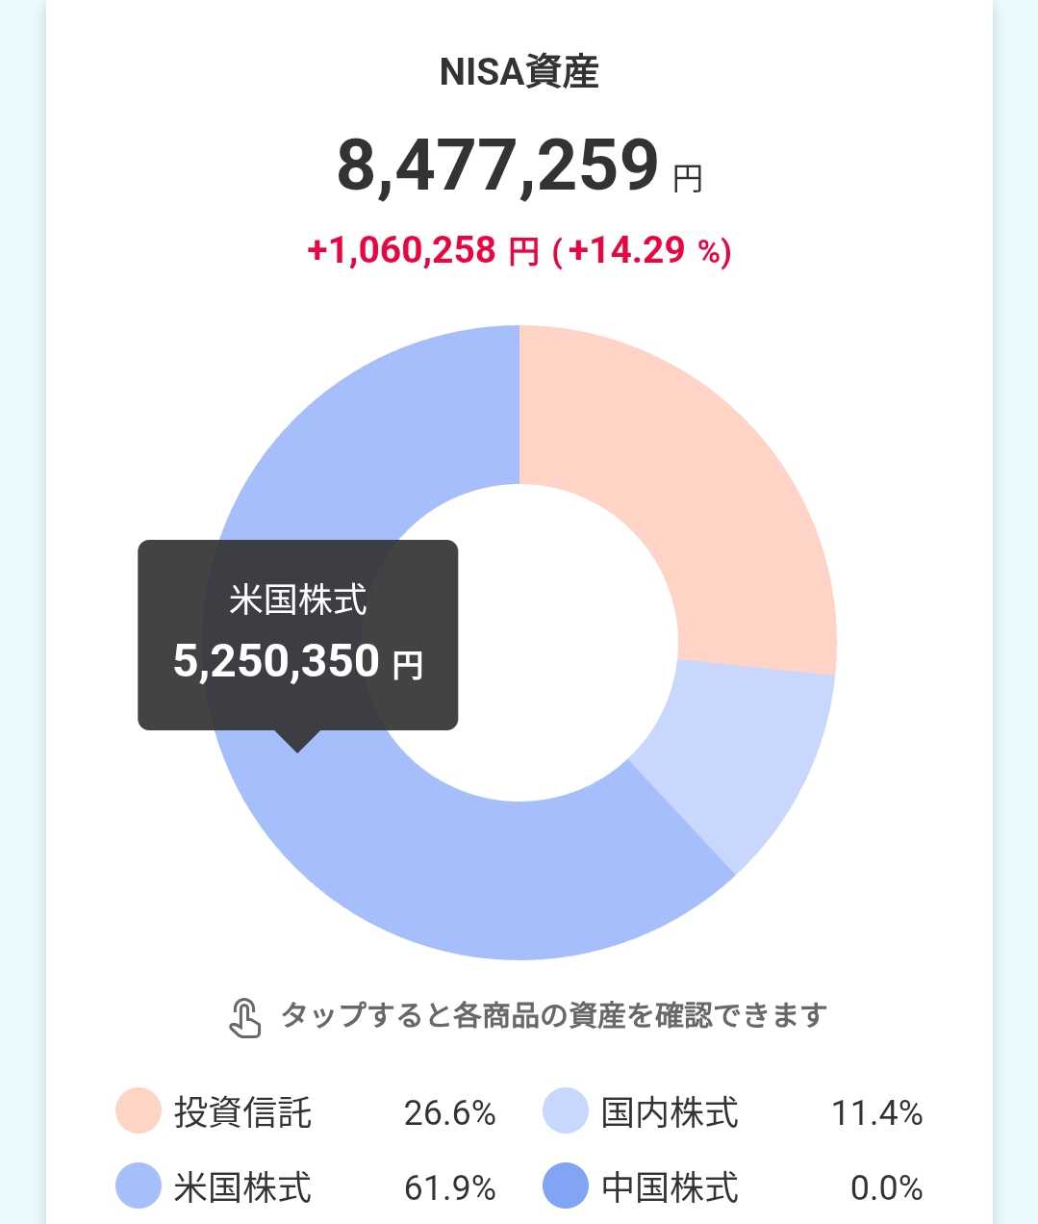
Task: Click the 11.4% percentage for 国内株式
Action: (x=876, y=1113)
